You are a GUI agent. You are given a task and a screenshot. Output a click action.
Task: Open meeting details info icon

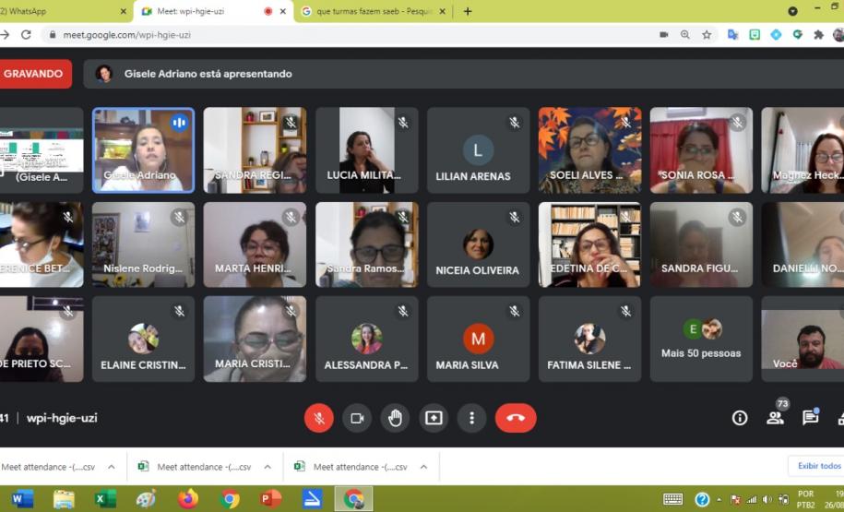coord(739,418)
